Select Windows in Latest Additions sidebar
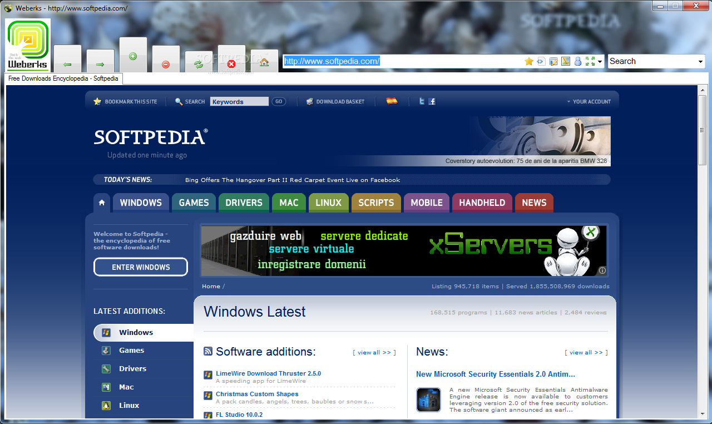The width and height of the screenshot is (712, 424). click(144, 333)
